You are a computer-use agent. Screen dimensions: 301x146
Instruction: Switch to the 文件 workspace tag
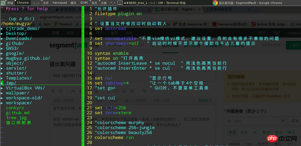click(x=46, y=3)
